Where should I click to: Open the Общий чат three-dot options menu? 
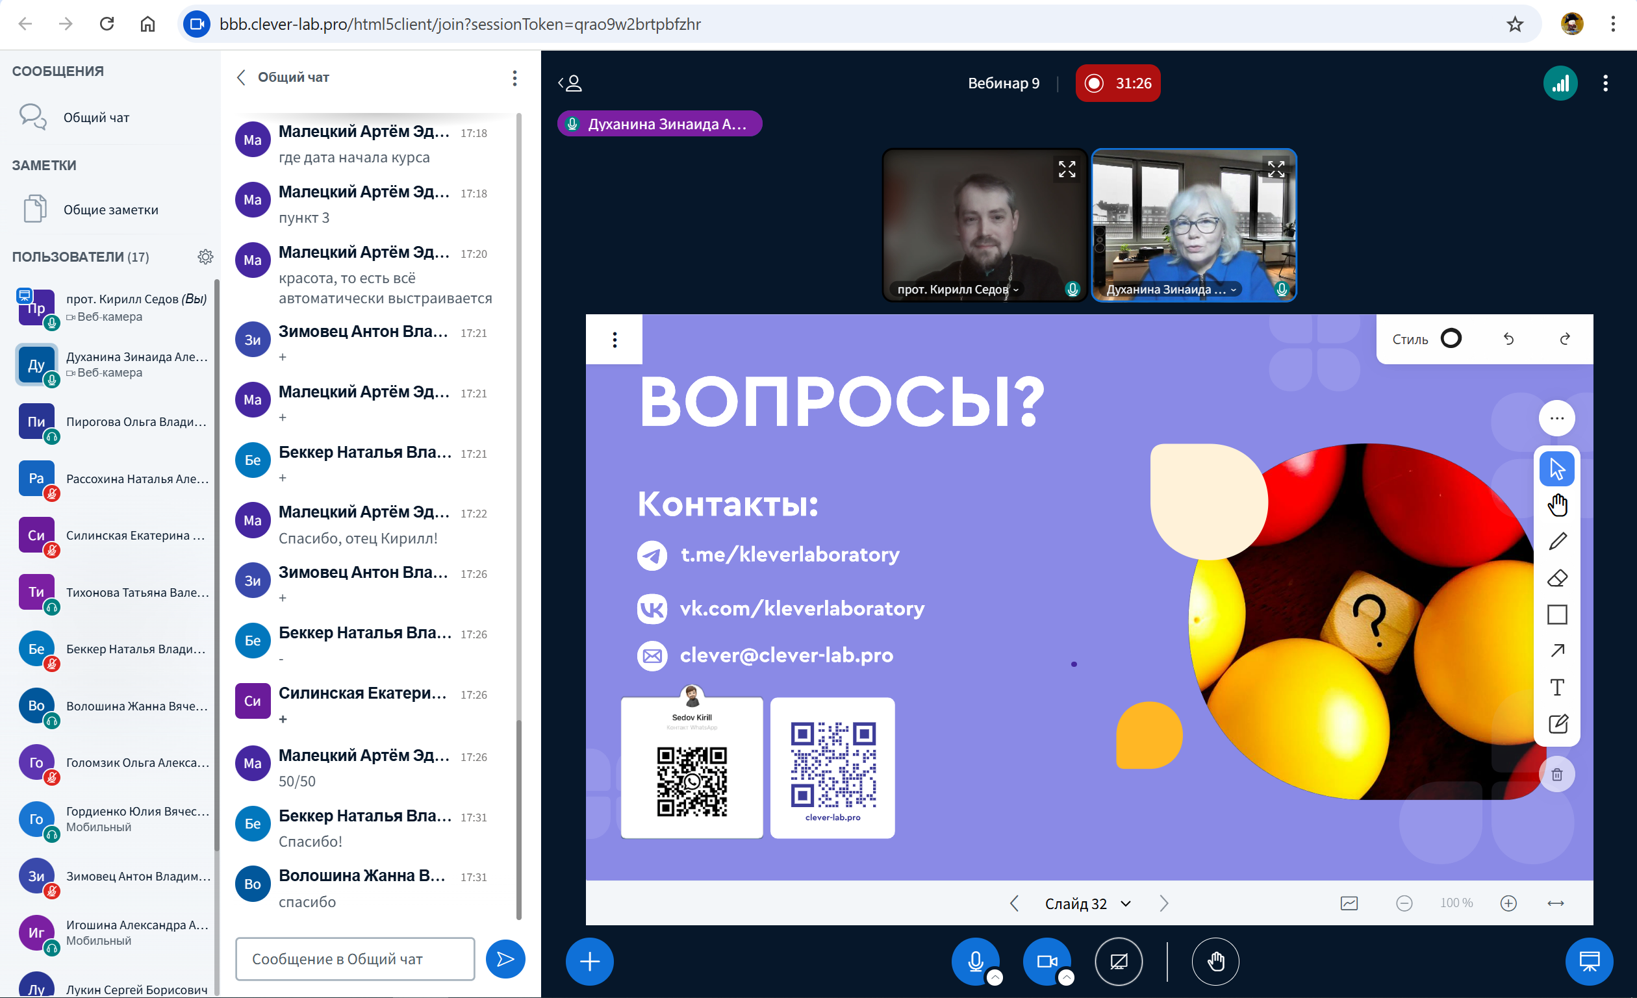pos(514,79)
